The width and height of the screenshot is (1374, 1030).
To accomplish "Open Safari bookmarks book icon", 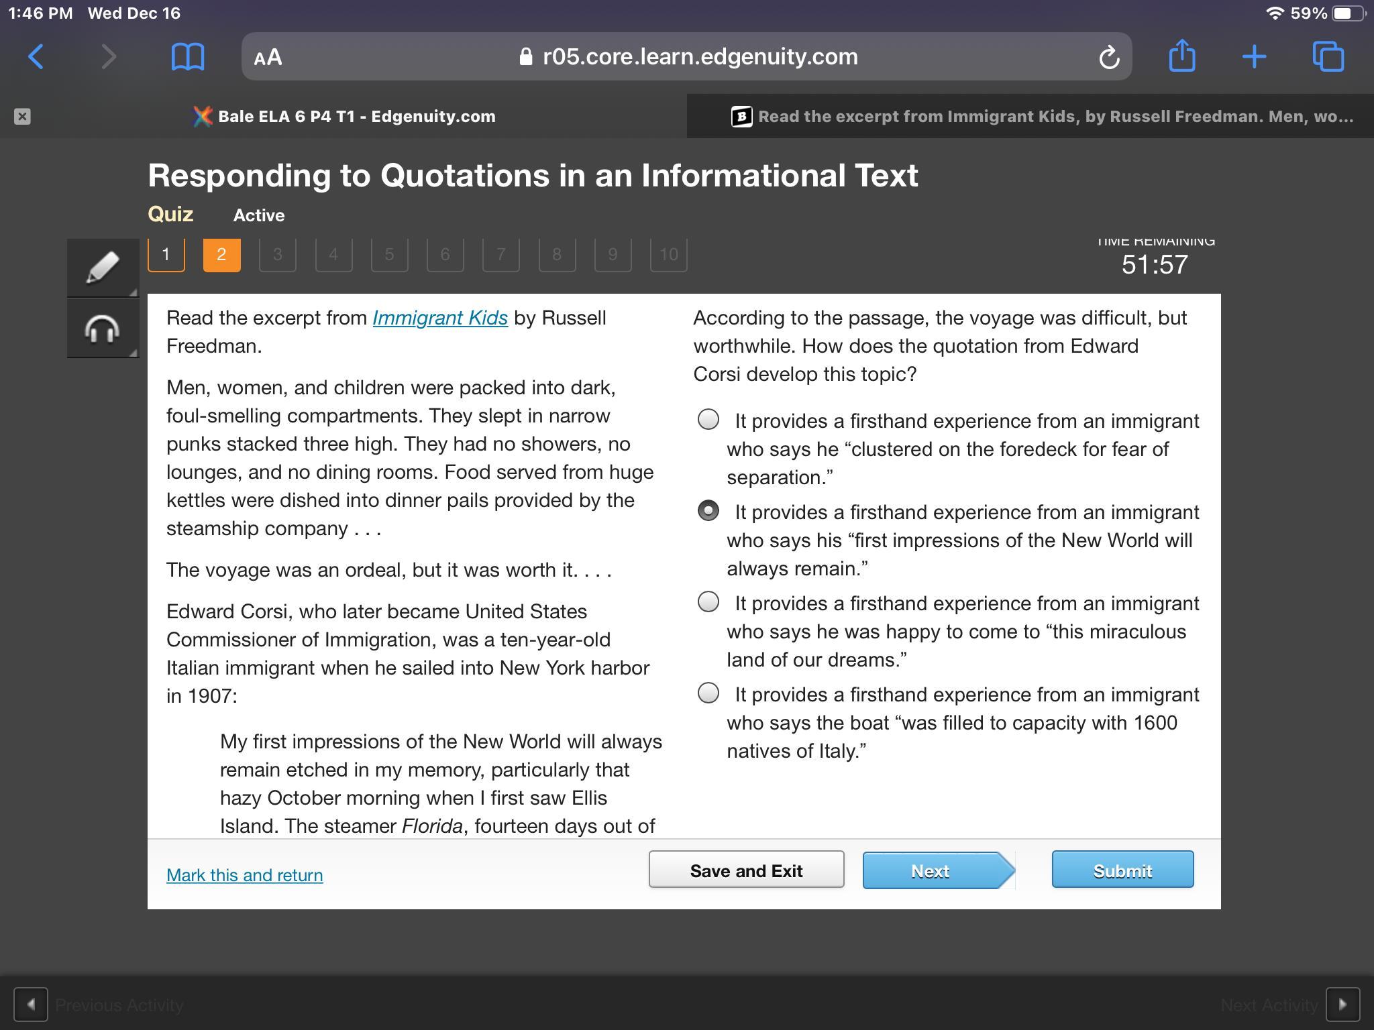I will 188,57.
